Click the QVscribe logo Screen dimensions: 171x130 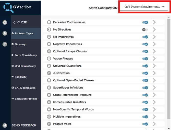pyautogui.click(x=17, y=7)
